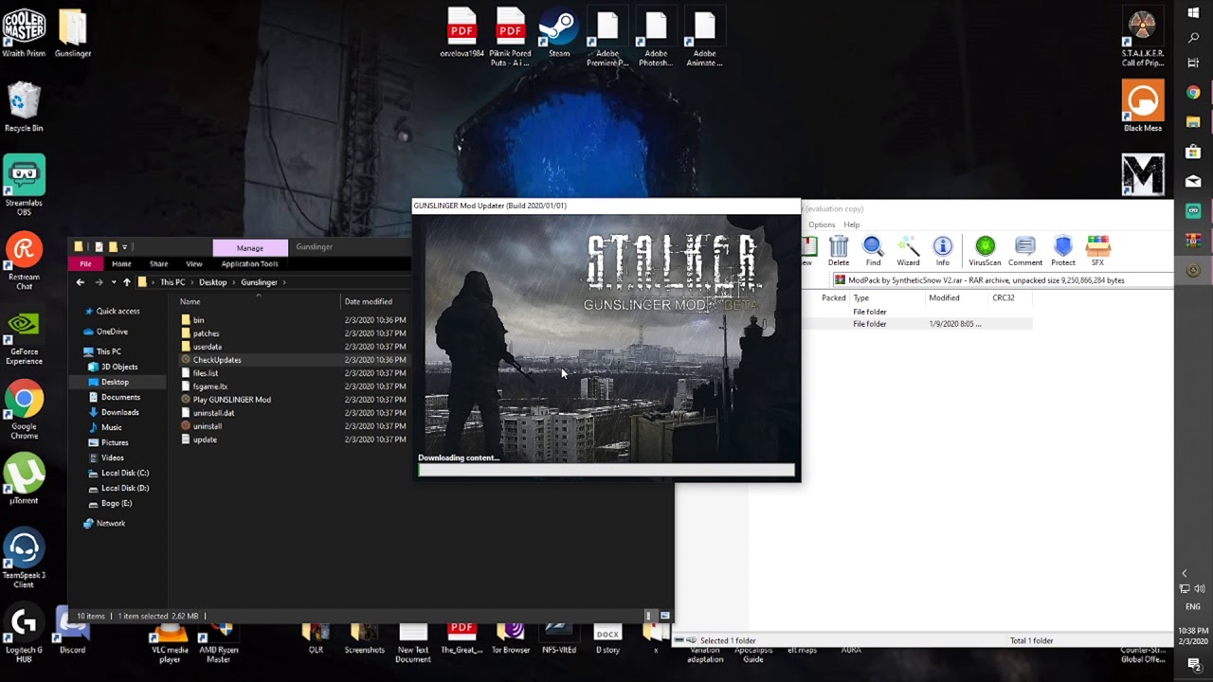1213x682 pixels.
Task: Go up one folder level in Explorer
Action: click(x=126, y=282)
